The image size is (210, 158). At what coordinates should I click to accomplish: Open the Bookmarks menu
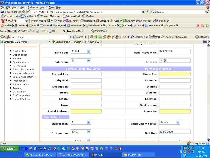(x=33, y=7)
